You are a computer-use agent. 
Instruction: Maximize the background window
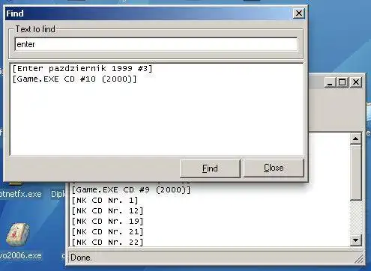[x=343, y=82]
